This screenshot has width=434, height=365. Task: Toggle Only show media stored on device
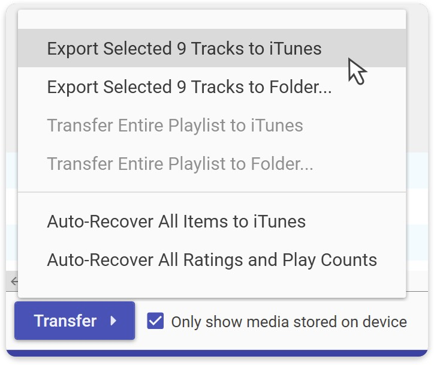click(x=155, y=321)
